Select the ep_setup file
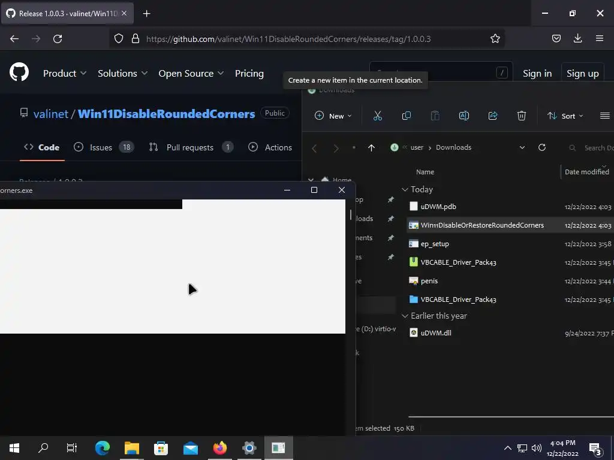The image size is (614, 460). 510,244
